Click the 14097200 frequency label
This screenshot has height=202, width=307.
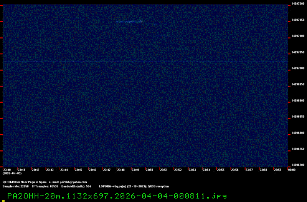[x=298, y=4]
